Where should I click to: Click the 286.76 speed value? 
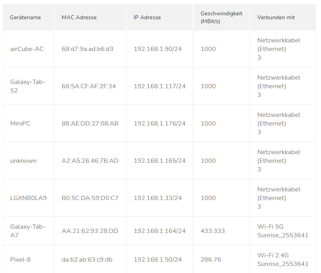(211, 260)
